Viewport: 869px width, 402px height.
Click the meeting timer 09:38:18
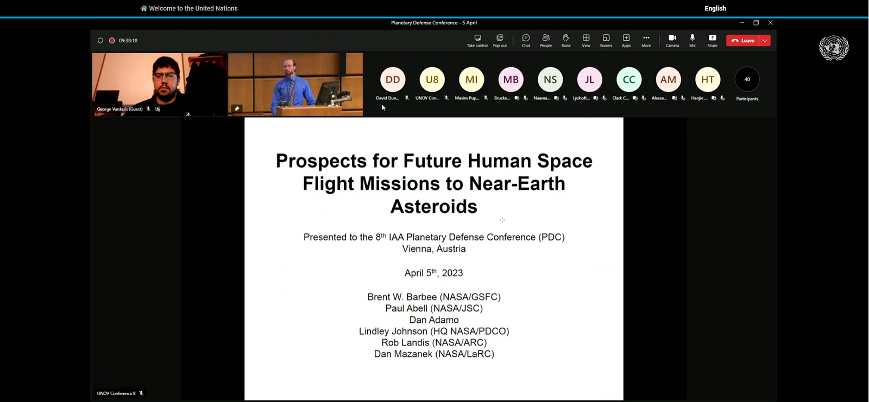(x=128, y=41)
